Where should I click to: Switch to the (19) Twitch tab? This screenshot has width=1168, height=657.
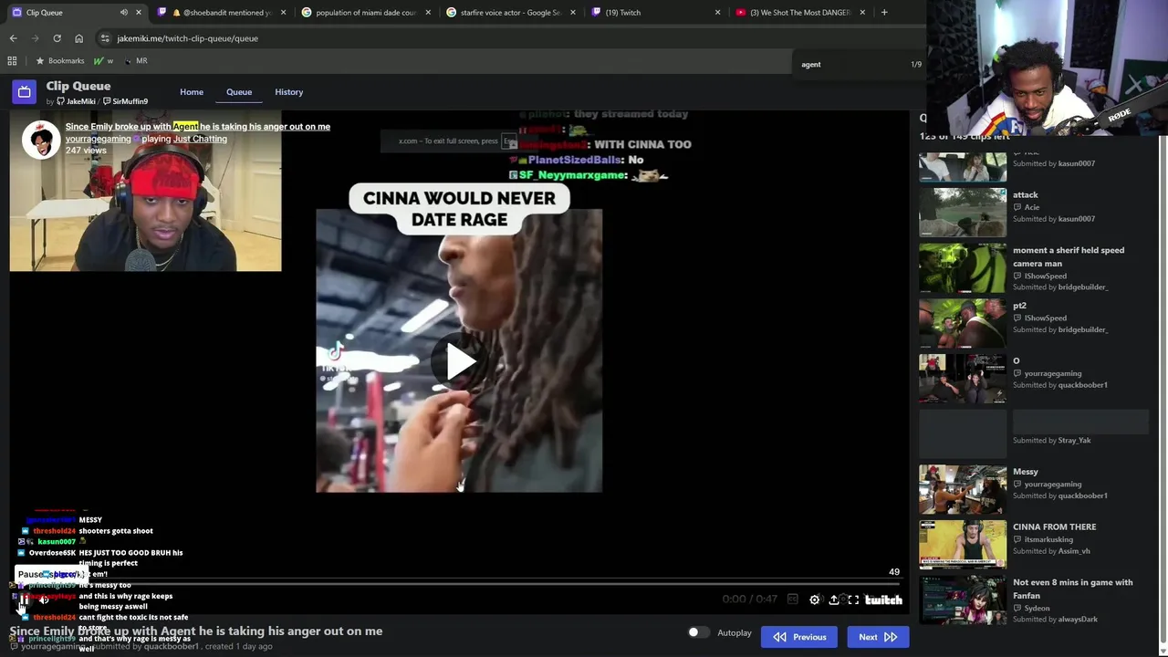[654, 12]
